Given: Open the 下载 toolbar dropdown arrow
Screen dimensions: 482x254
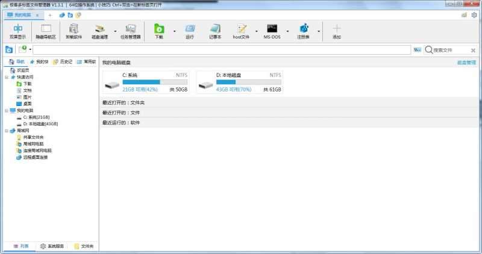Looking at the screenshot, I should point(174,30).
